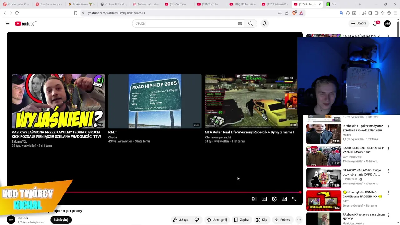
Task: Open options for Nitro ogląda DOMINO GAMER video
Action: click(x=388, y=193)
